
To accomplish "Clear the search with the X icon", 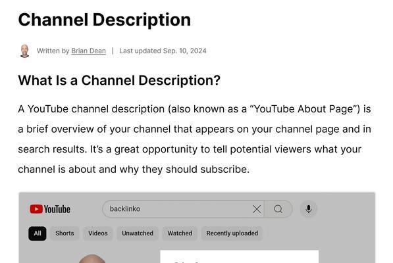I will click(x=257, y=209).
